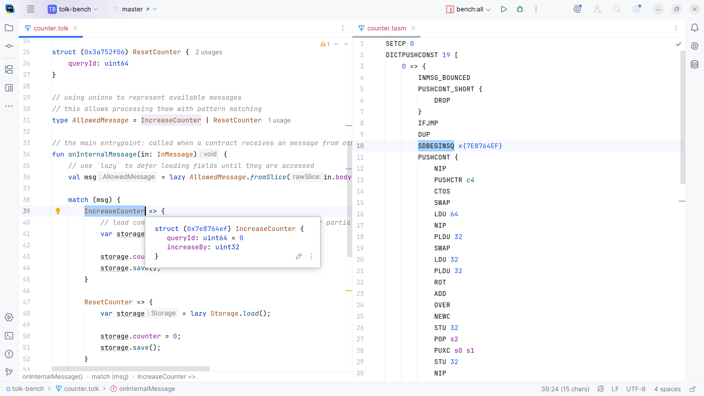Click the warning indicator showing 1 problem
The image size is (704, 396).
pyautogui.click(x=325, y=44)
